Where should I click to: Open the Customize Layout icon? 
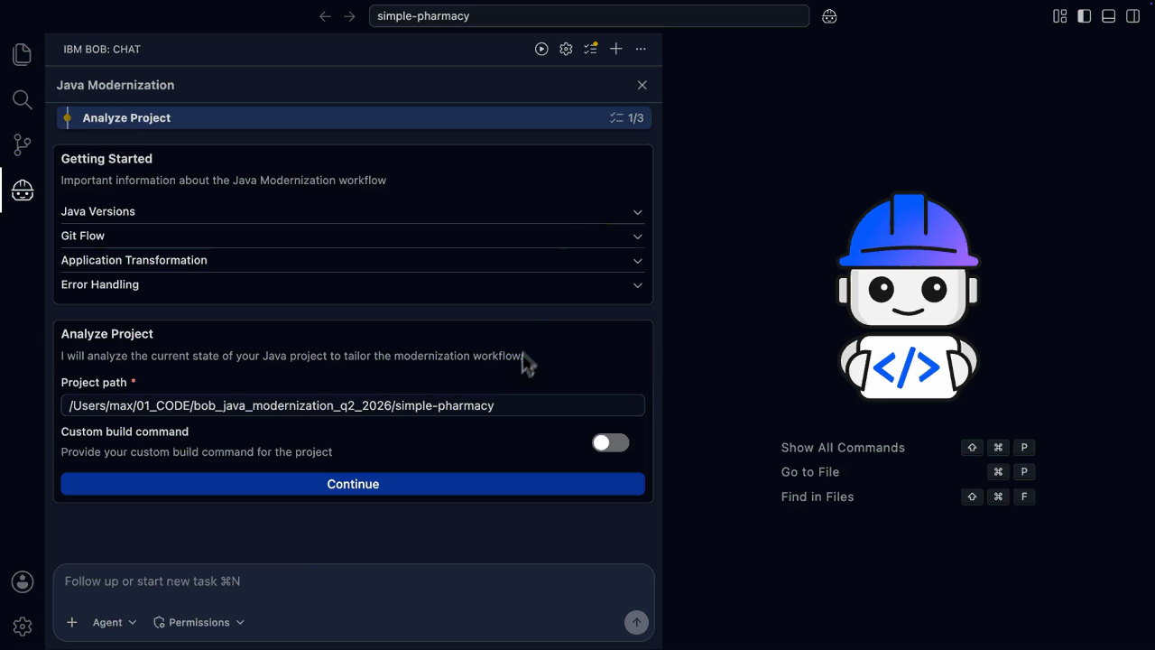point(1060,16)
